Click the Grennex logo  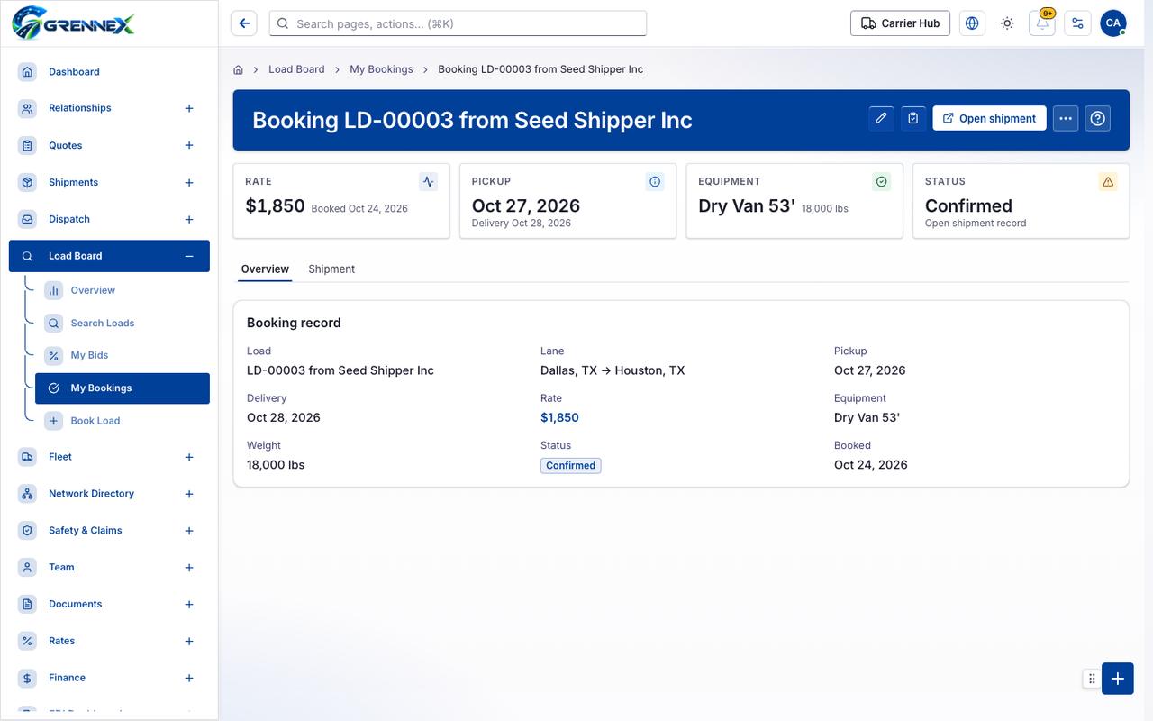pyautogui.click(x=73, y=23)
